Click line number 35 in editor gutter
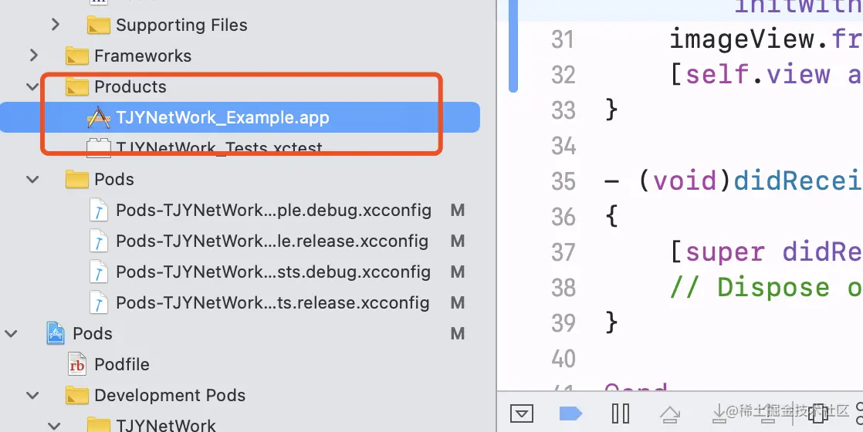This screenshot has height=432, width=863. (x=563, y=181)
